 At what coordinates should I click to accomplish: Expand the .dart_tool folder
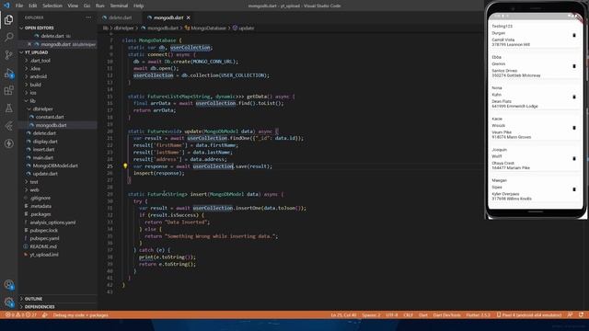[x=40, y=61]
